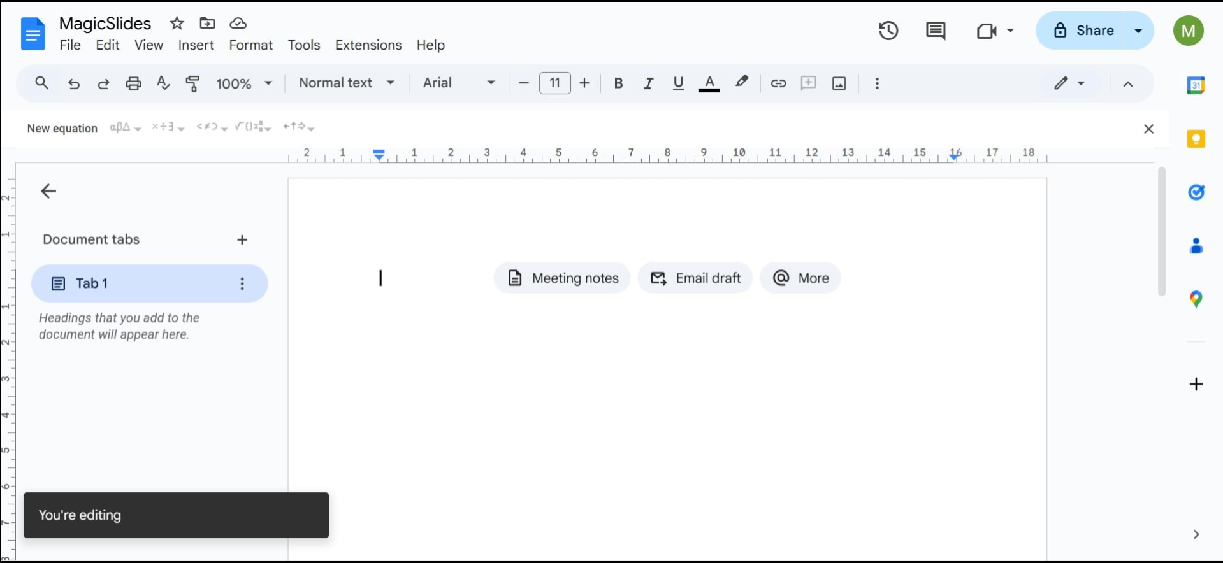The height and width of the screenshot is (563, 1223).
Task: Get add-ons with the plus icon
Action: click(1196, 384)
